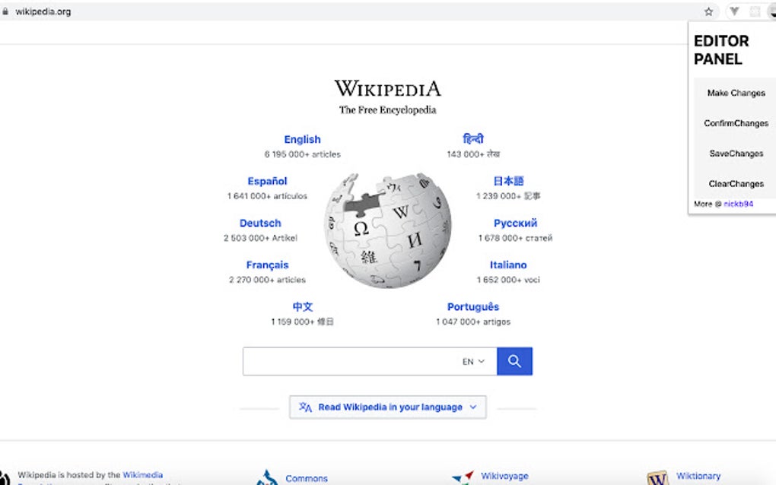The height and width of the screenshot is (485, 776).
Task: Open the browser profile avatar menu
Action: point(771,11)
